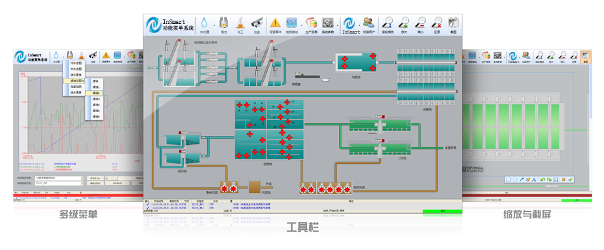
Task: Click redo arrow in right window annotation bar
Action: (x=550, y=179)
